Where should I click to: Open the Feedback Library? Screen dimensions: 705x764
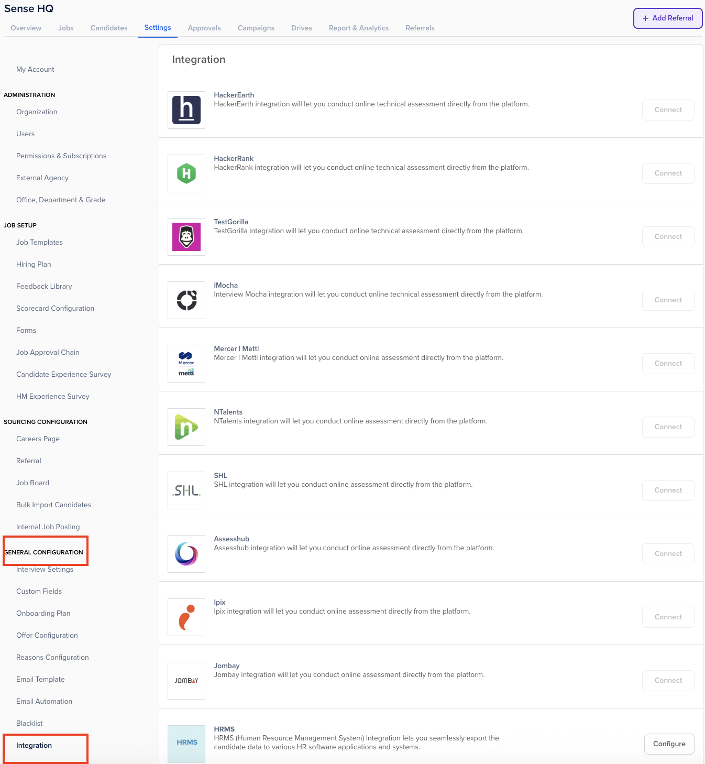click(44, 286)
